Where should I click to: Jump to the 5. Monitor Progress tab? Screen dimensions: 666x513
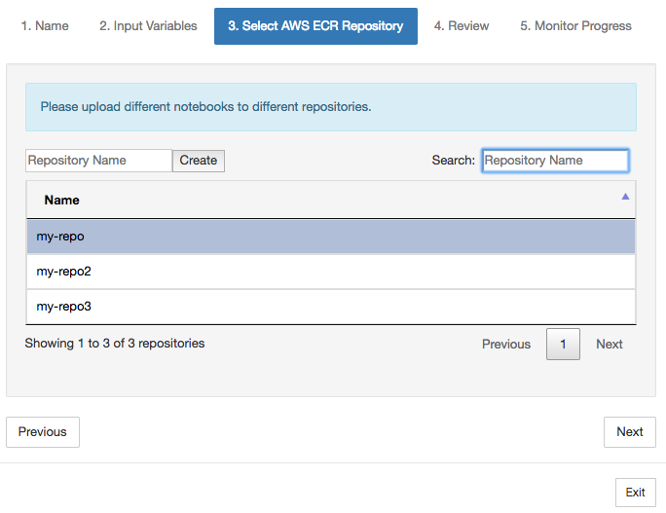pyautogui.click(x=575, y=26)
